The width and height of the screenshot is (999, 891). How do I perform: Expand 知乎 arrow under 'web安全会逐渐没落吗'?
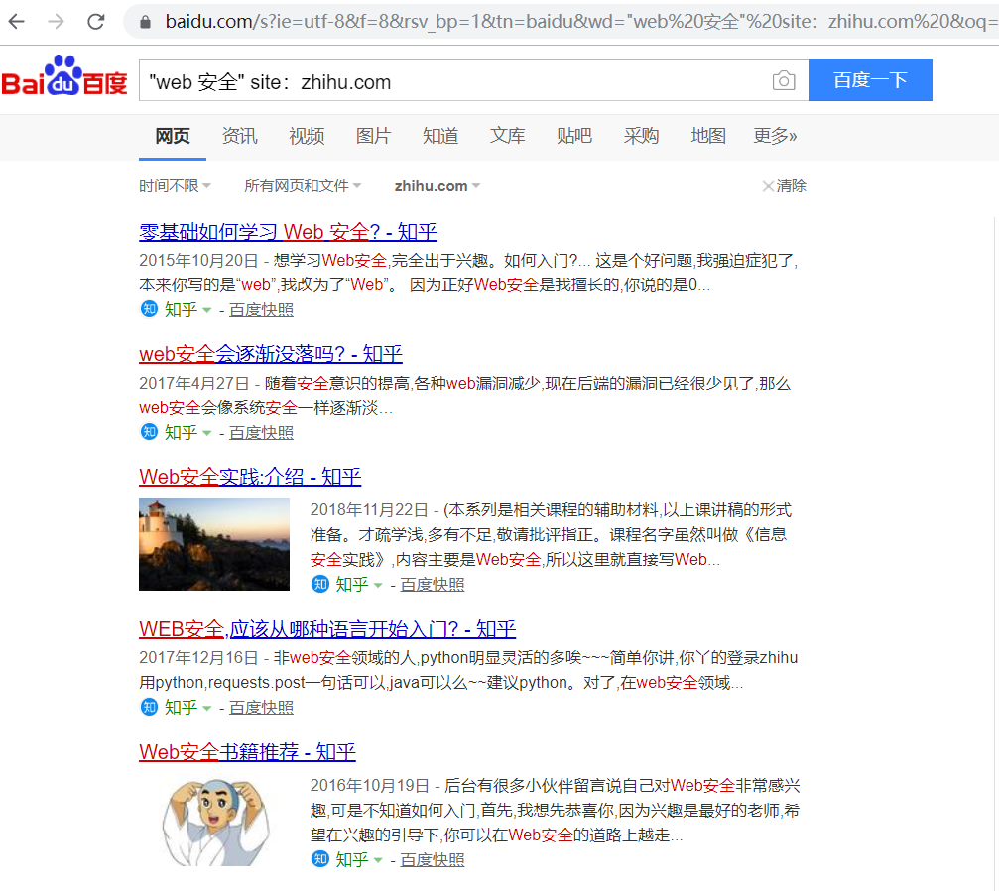(207, 433)
